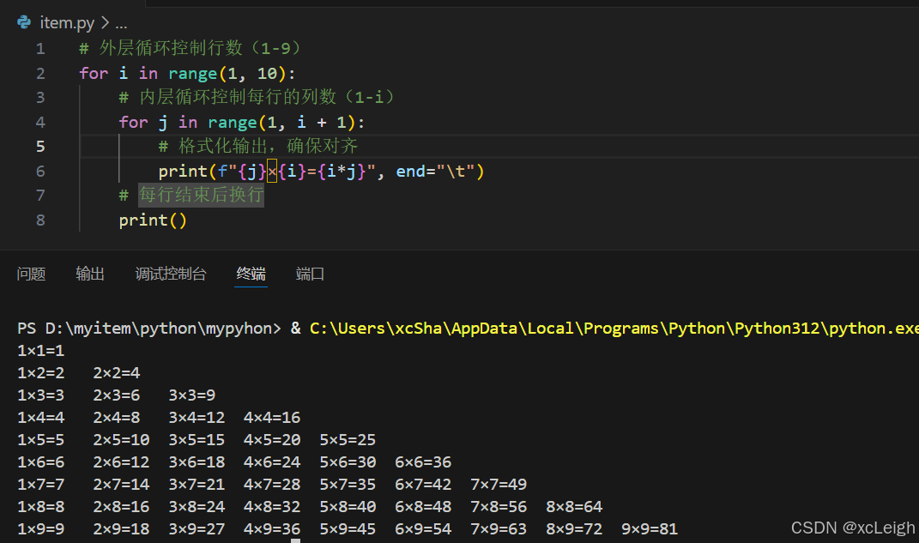This screenshot has height=543, width=919.
Task: Select the 终端 tab
Action: (x=251, y=274)
